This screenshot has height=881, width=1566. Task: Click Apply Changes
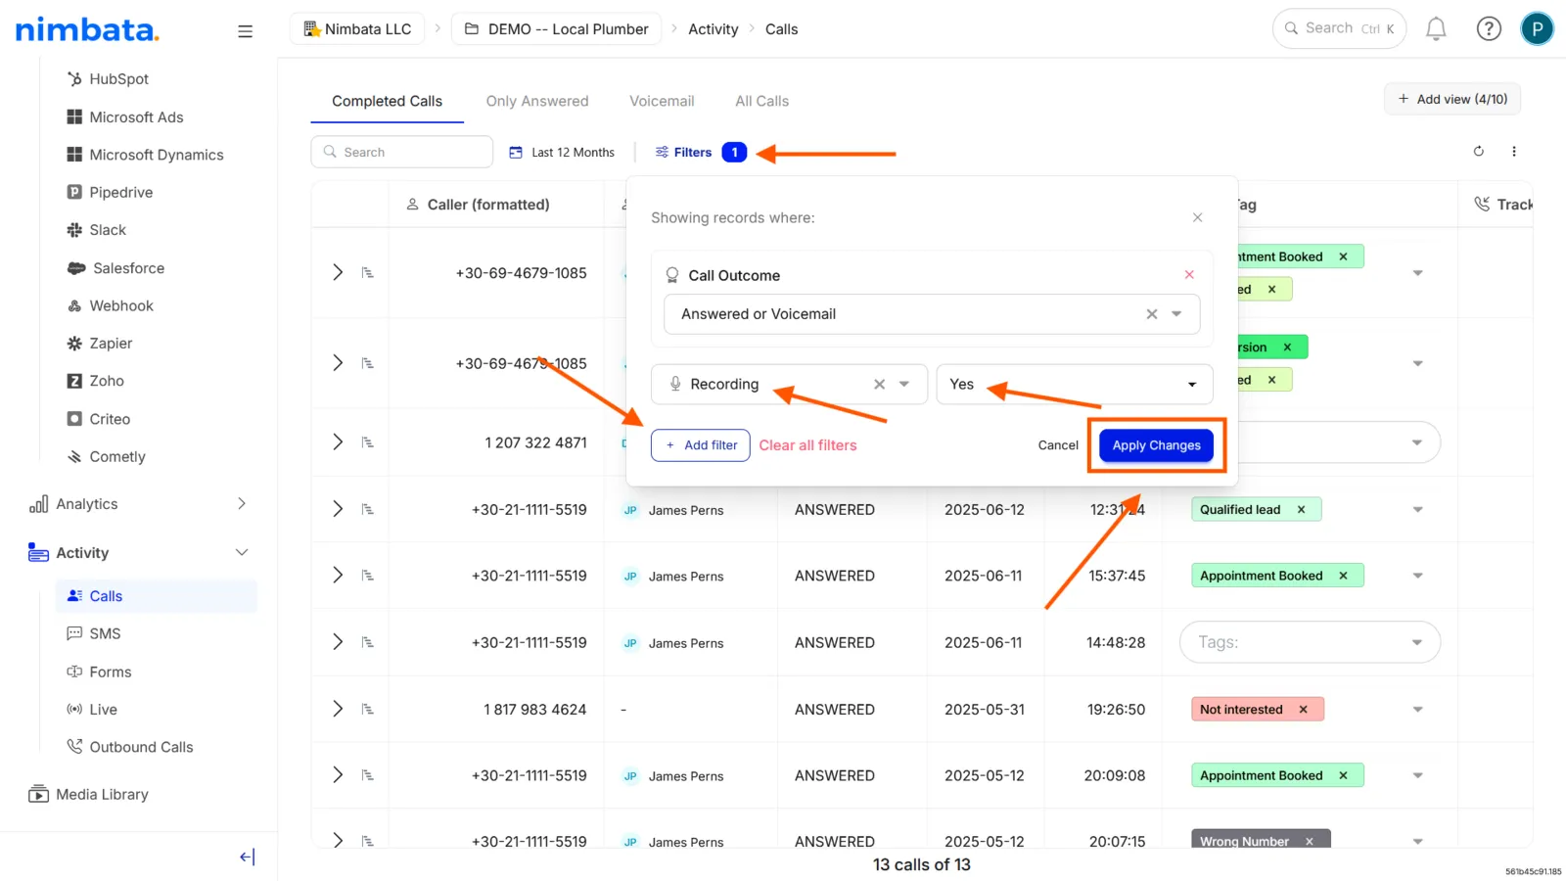[x=1156, y=445]
